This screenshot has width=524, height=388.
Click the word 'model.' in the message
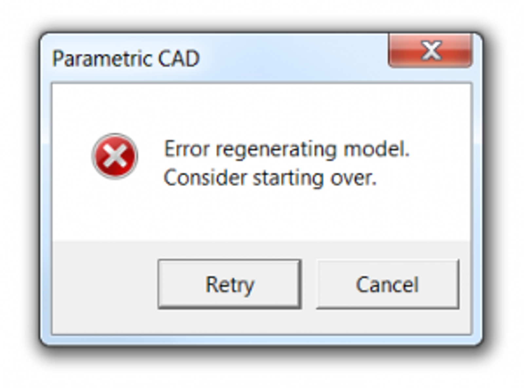click(376, 149)
